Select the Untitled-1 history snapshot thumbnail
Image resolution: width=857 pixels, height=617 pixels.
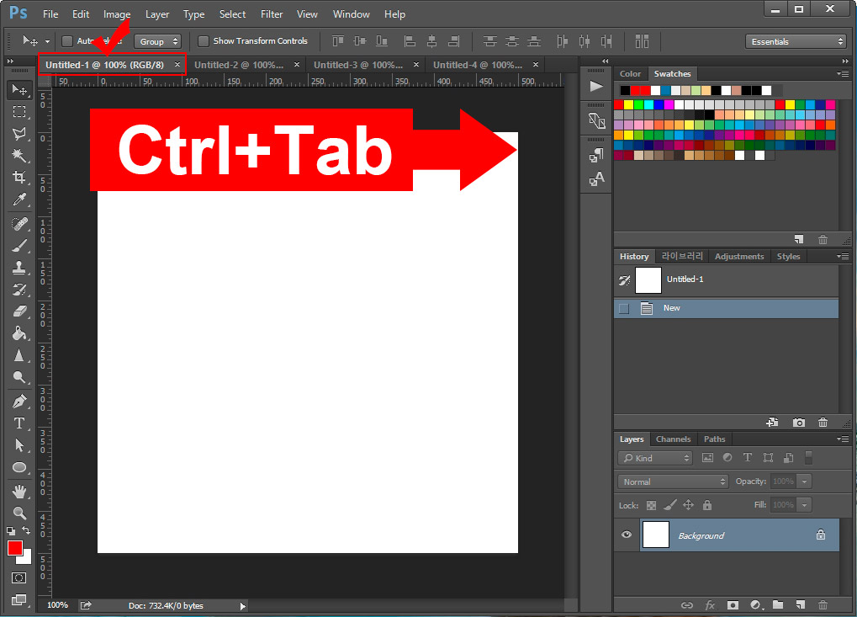648,280
